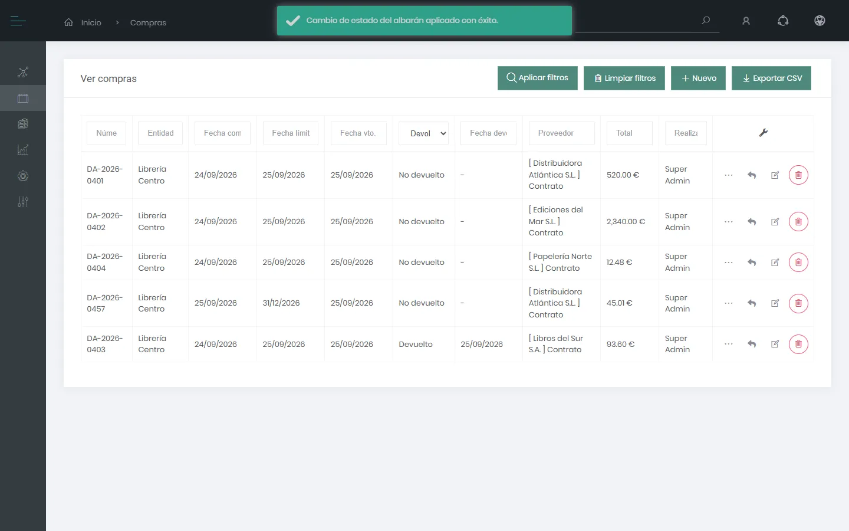Open more options for DA-2026-0401

[x=729, y=175]
